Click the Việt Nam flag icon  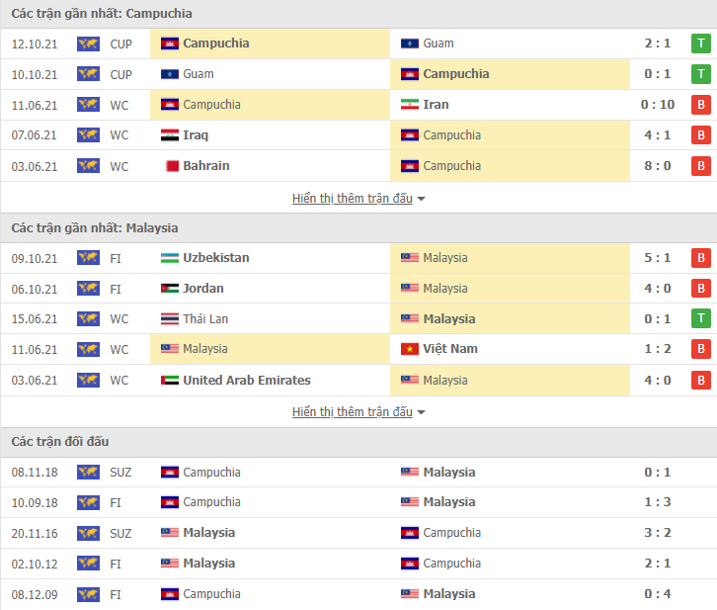(x=409, y=349)
